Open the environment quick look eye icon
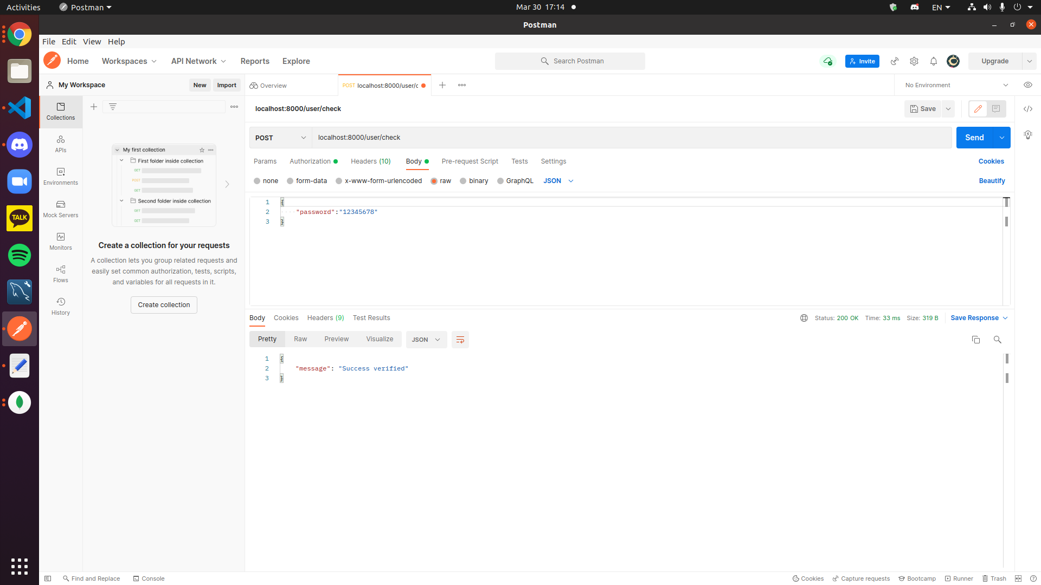This screenshot has width=1041, height=585. pyautogui.click(x=1028, y=85)
